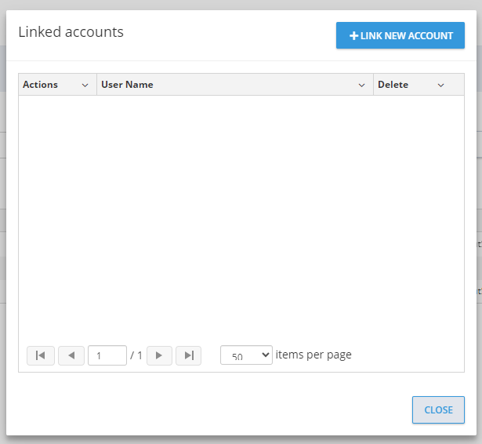Open the Delete column menu chevron
482x444 pixels.
[440, 85]
